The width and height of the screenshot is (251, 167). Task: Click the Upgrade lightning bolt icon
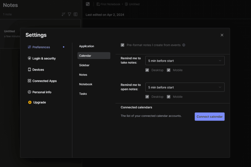coord(30,102)
